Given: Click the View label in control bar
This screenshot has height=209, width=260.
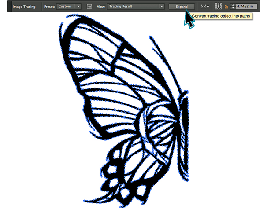Looking at the screenshot, I should tap(101, 7).
